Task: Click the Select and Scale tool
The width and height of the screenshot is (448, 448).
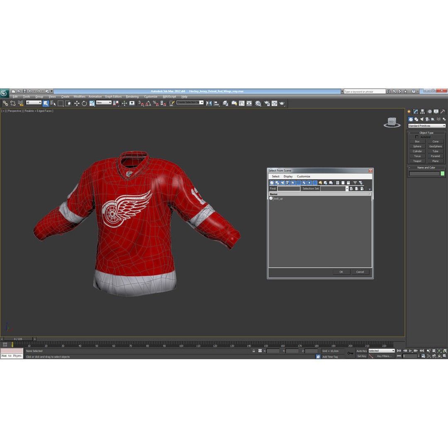Action: pos(92,103)
